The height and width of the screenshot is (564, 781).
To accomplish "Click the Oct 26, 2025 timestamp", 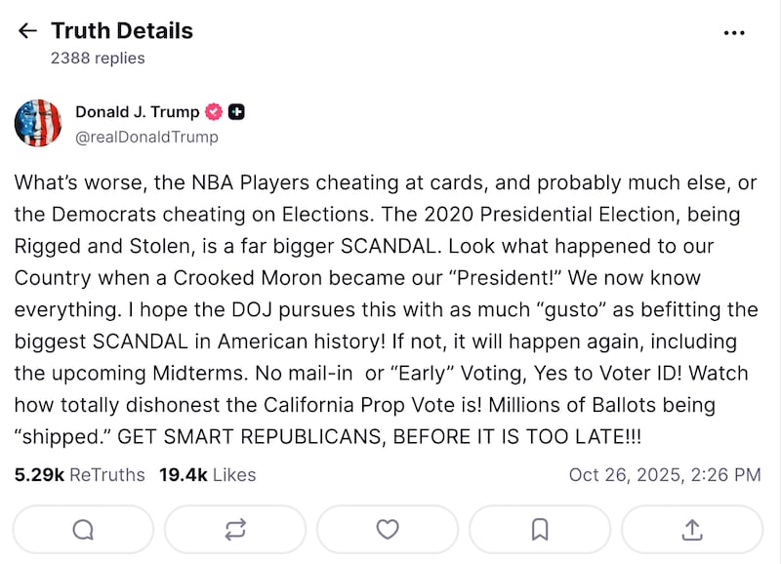I will 664,475.
